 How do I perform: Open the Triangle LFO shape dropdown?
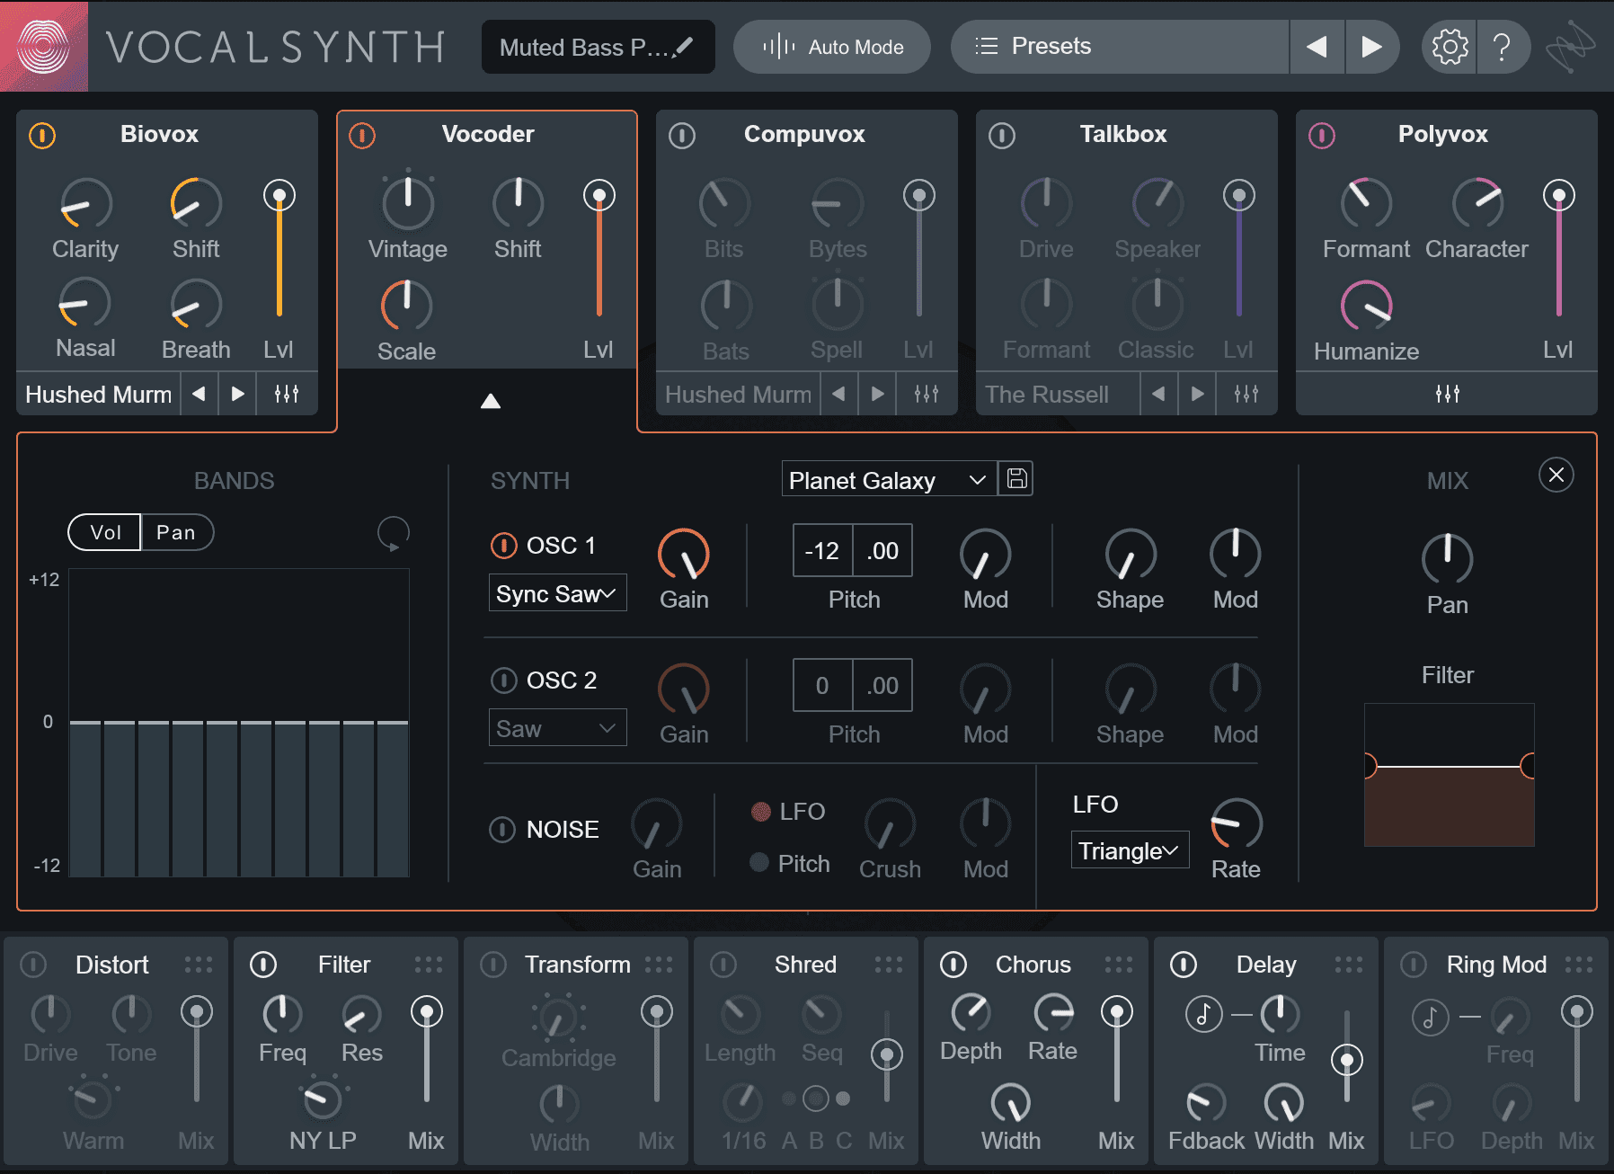[x=1130, y=850]
